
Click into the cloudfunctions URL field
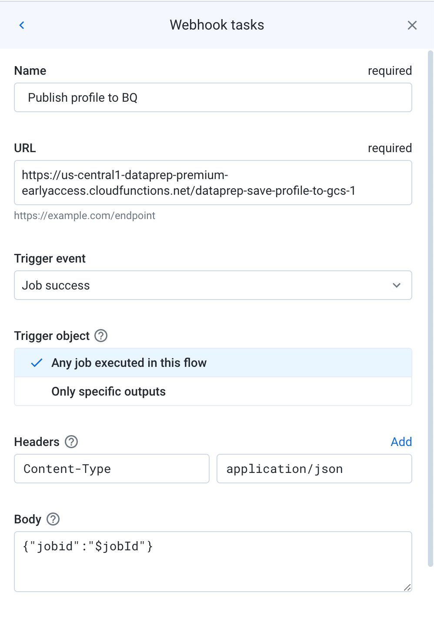[x=213, y=183]
